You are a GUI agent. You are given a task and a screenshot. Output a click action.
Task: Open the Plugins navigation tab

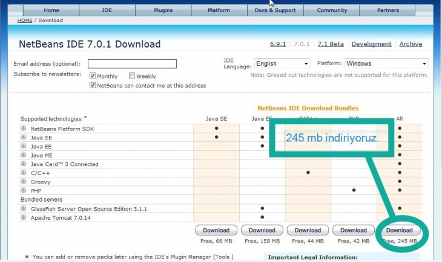tap(163, 10)
